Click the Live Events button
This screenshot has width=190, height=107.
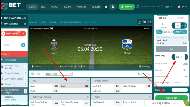click(x=13, y=34)
